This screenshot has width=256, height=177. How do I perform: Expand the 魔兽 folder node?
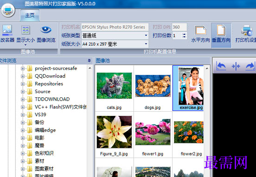(23, 145)
